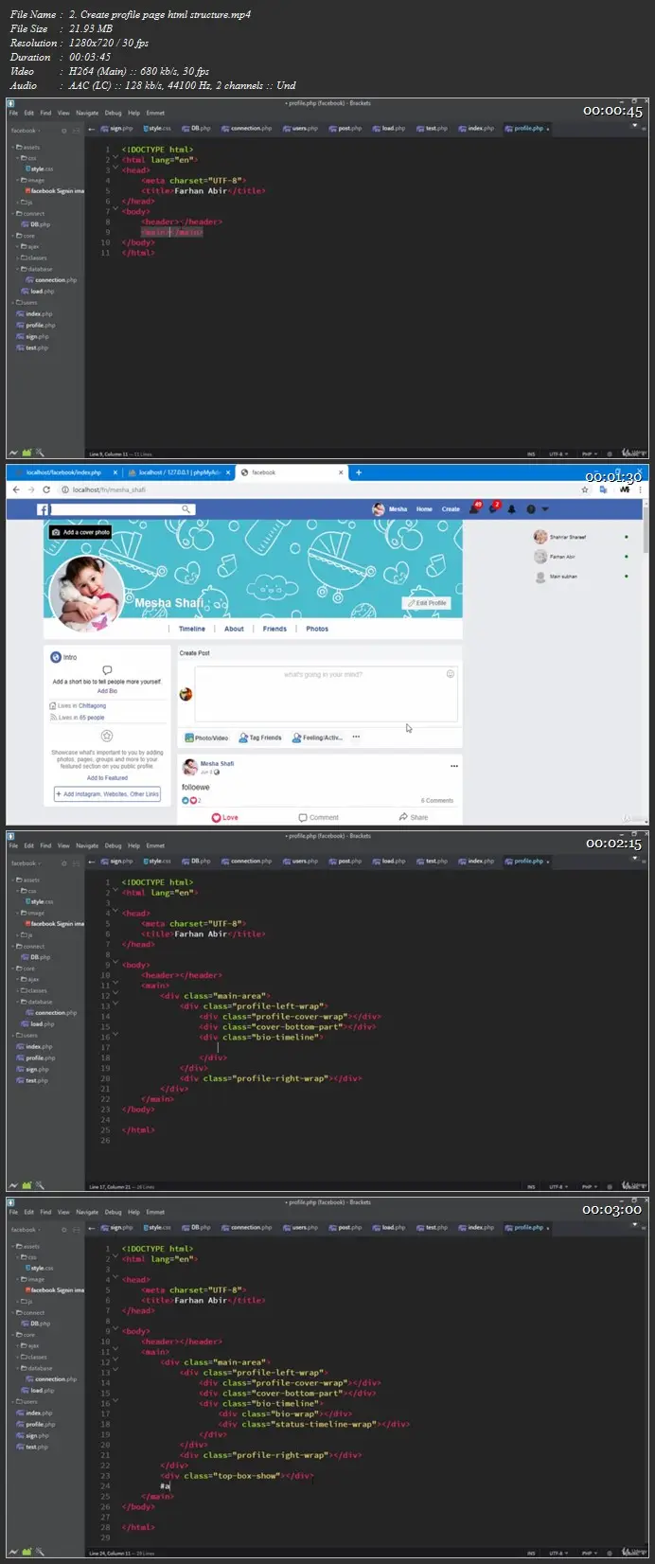
Task: Open the three-dot menu on Mesha Shafi's post
Action: 454,766
